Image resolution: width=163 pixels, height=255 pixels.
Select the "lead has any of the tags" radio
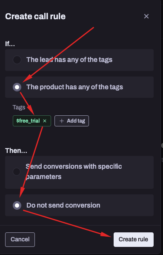click(x=17, y=60)
